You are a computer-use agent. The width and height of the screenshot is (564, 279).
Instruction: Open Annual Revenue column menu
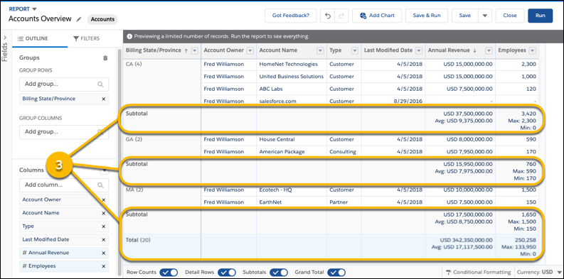pyautogui.click(x=489, y=51)
